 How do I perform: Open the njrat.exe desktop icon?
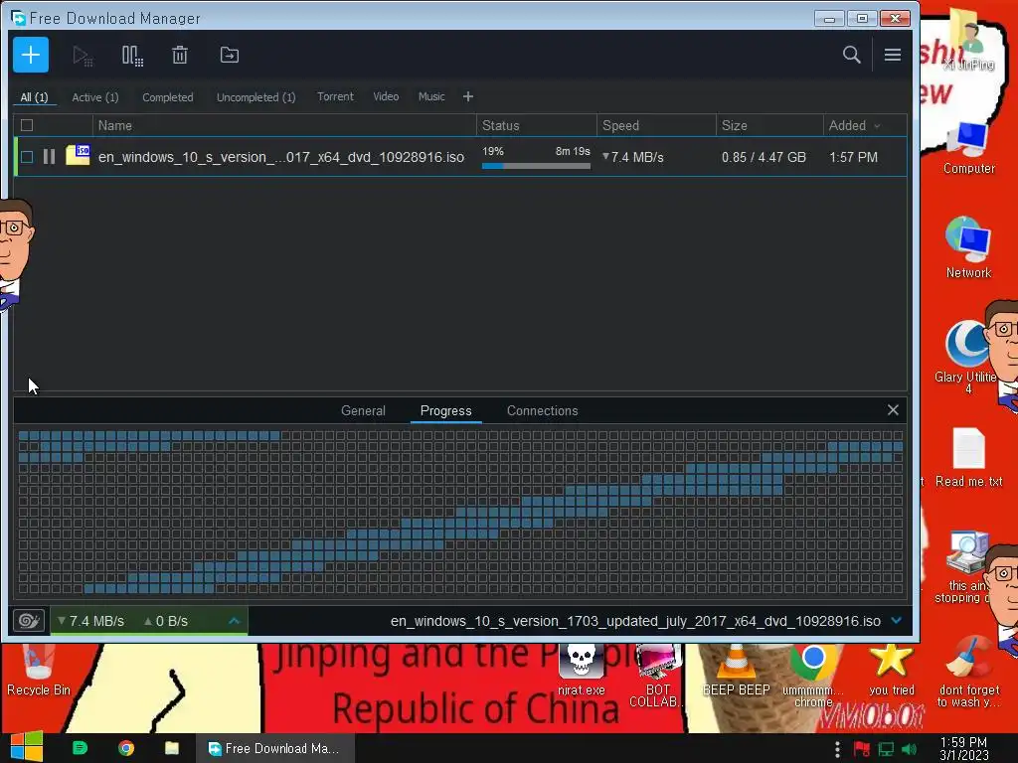coord(581,671)
